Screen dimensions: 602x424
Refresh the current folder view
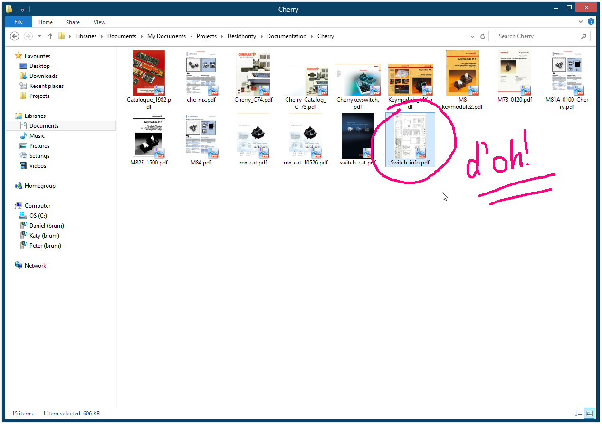(x=483, y=36)
